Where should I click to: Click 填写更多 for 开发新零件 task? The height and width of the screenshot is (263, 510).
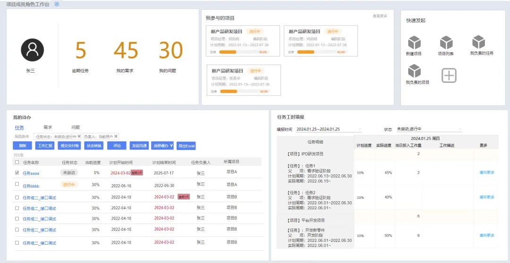coord(487,235)
